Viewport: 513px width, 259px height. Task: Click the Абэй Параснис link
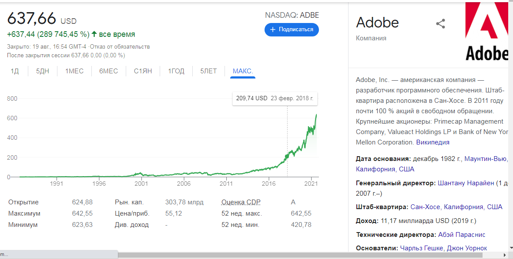coord(462,235)
